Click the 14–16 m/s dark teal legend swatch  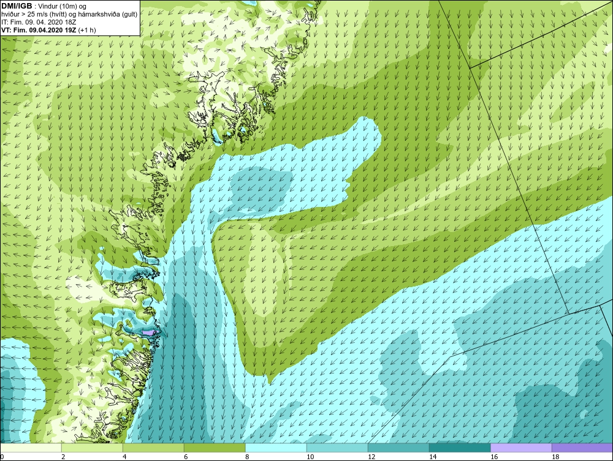(x=460, y=448)
